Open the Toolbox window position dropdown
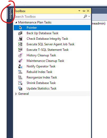The height and width of the screenshot is (138, 107). point(79,11)
